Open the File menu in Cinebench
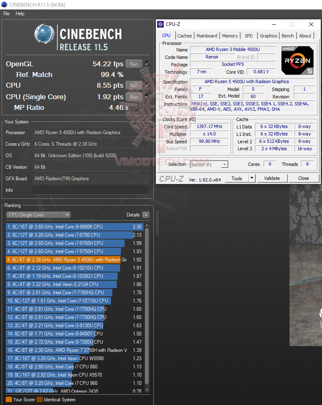The height and width of the screenshot is (405, 322). coord(7,14)
